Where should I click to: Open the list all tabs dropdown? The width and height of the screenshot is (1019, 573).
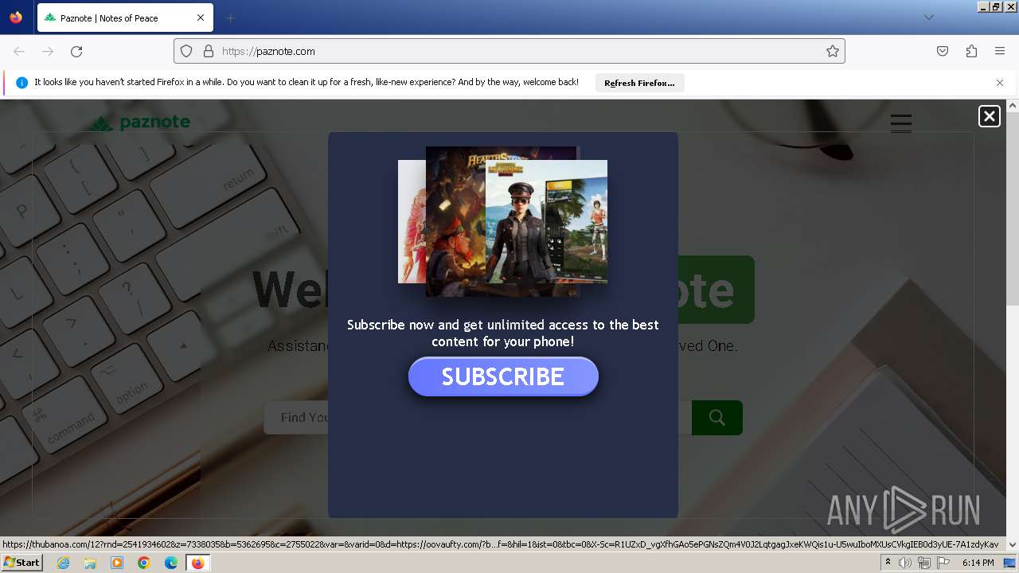pos(928,18)
